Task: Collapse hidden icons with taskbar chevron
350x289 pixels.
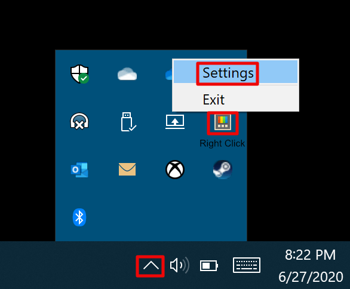Action: [x=151, y=266]
